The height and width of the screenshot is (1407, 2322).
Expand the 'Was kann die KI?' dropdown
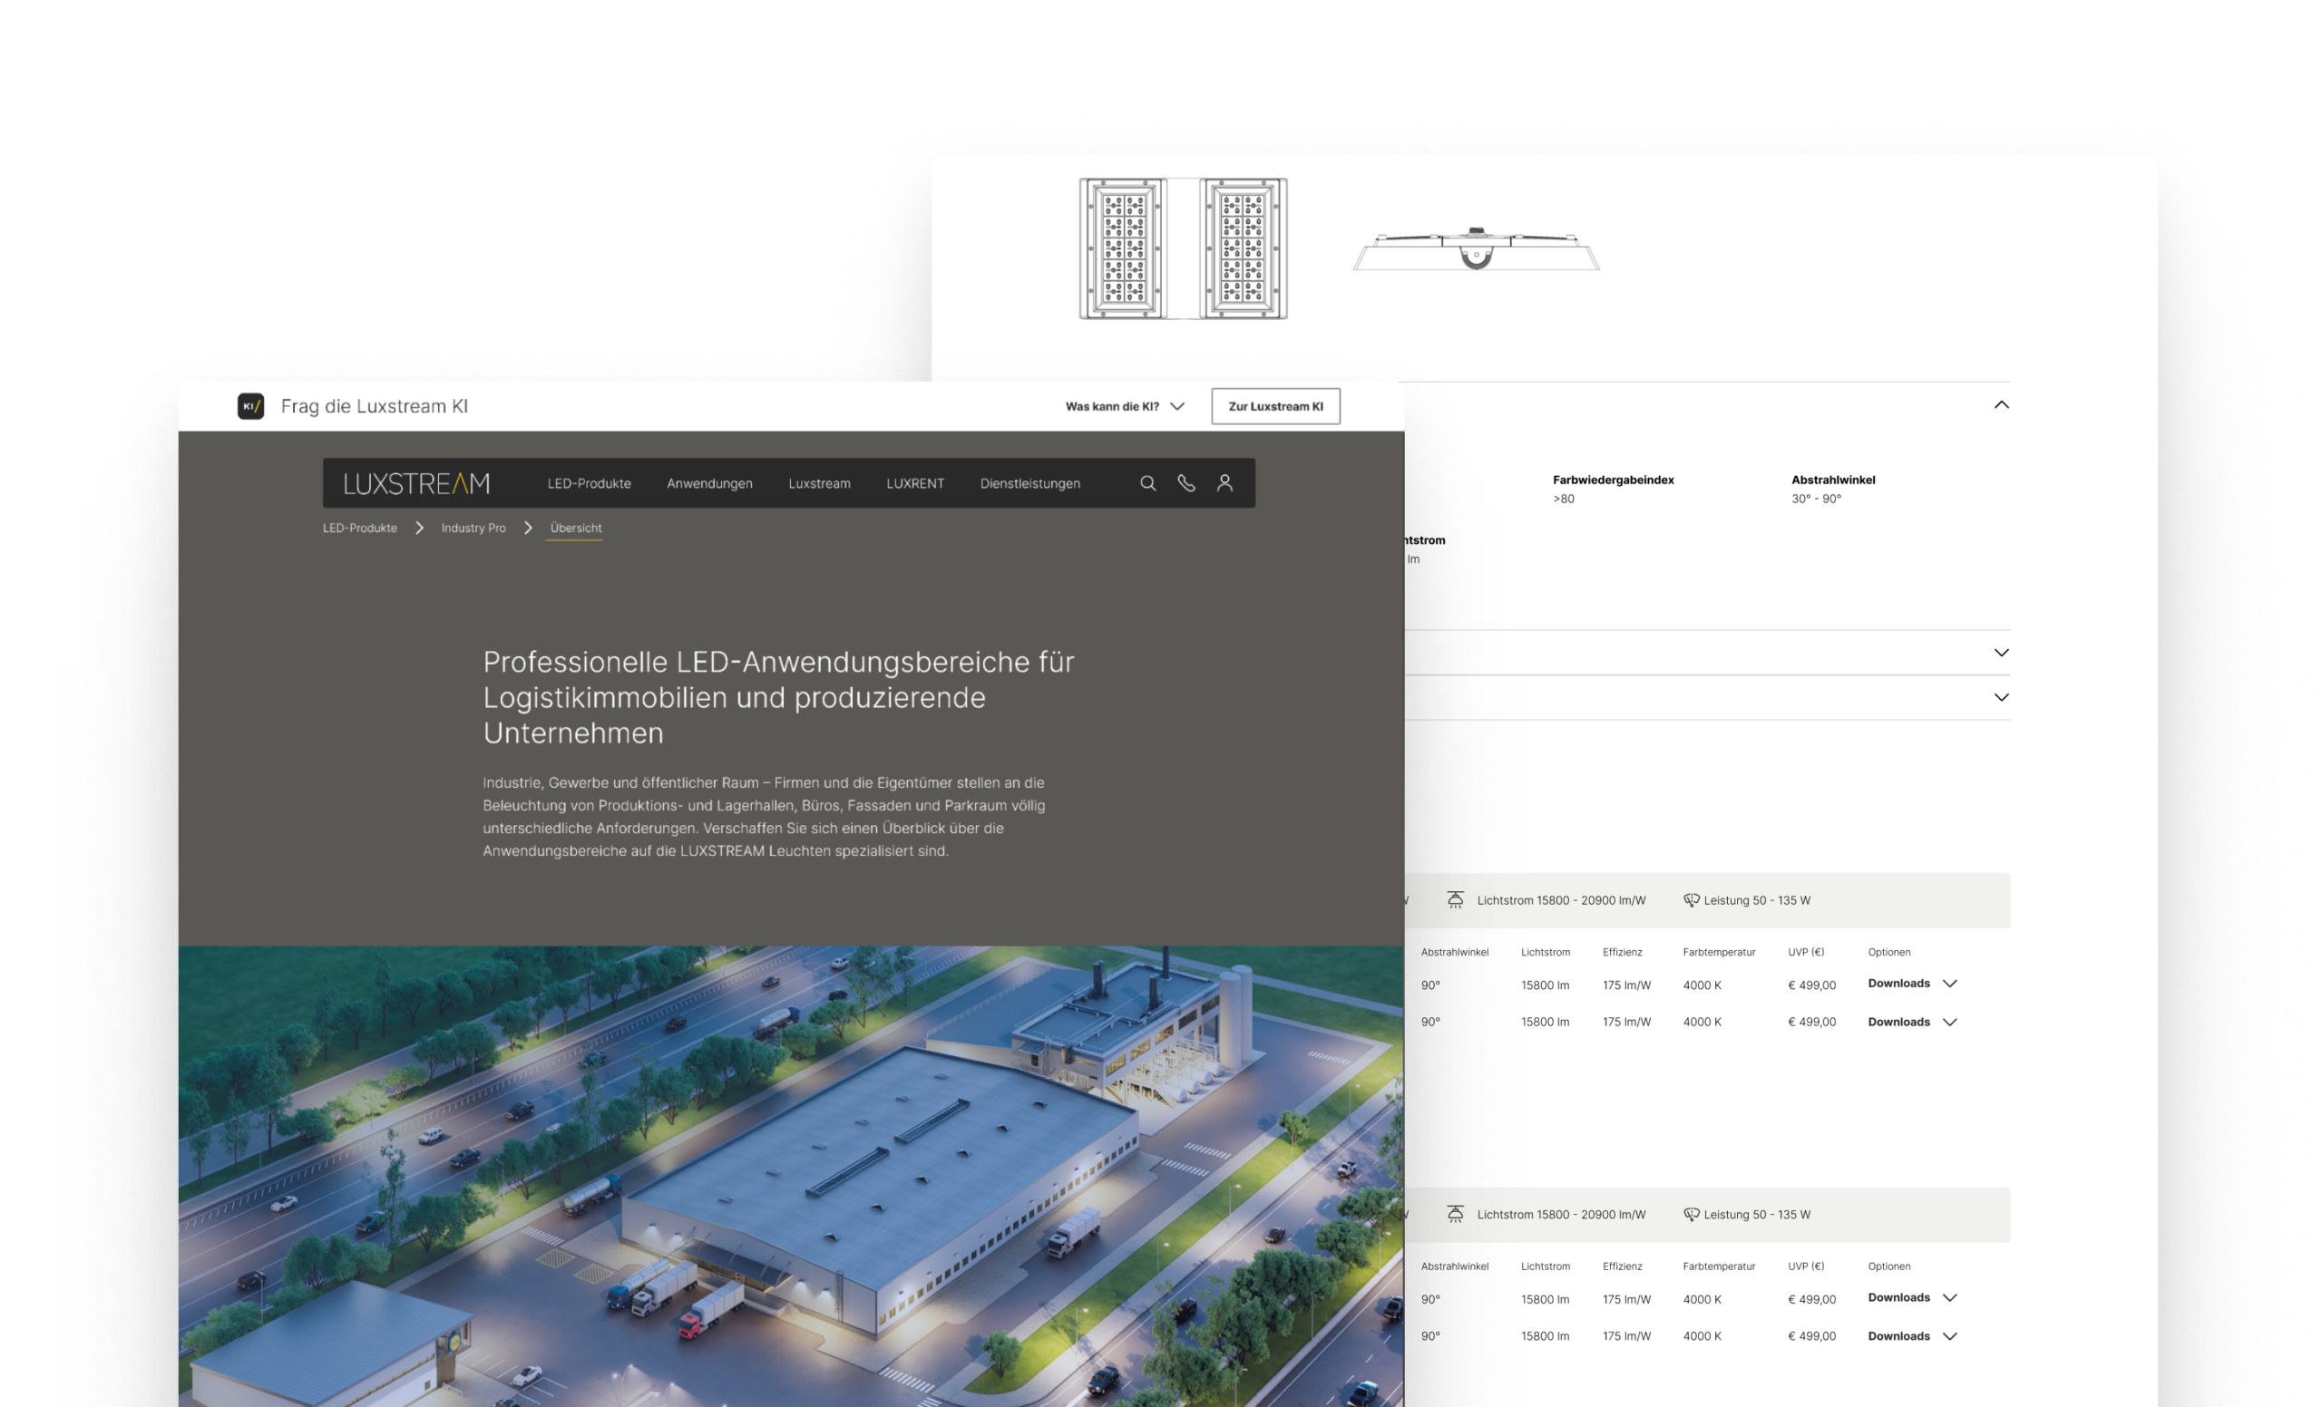click(x=1124, y=407)
